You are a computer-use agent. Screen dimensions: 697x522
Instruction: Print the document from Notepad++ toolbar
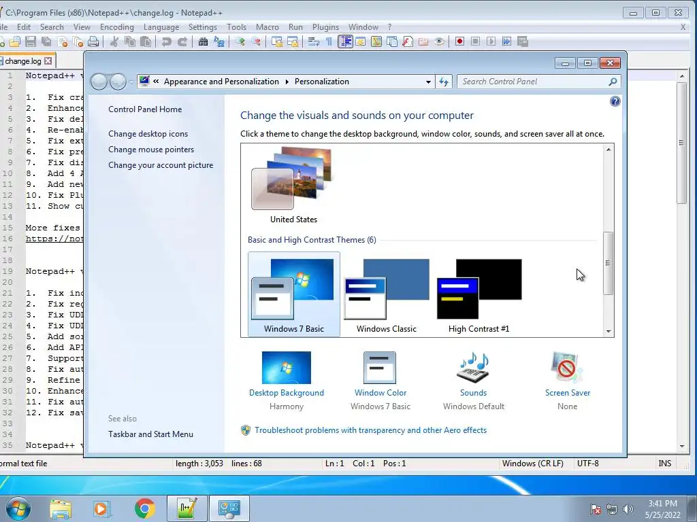tap(93, 41)
